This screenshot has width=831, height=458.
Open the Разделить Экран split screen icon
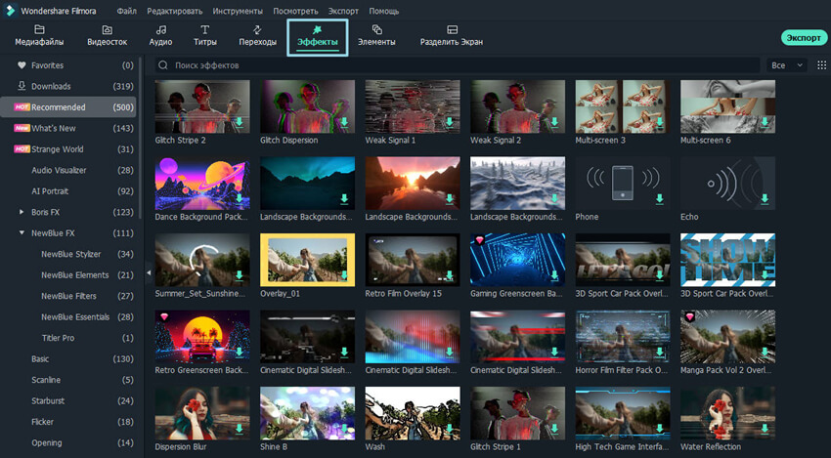click(452, 29)
